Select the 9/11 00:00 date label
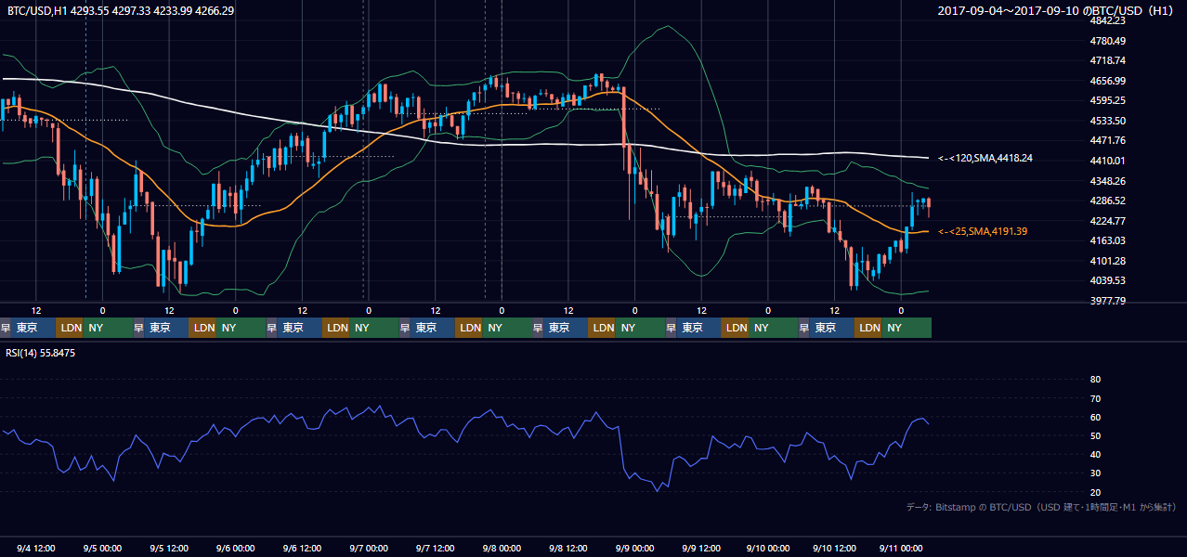Image resolution: width=1187 pixels, height=557 pixels. pos(900,548)
